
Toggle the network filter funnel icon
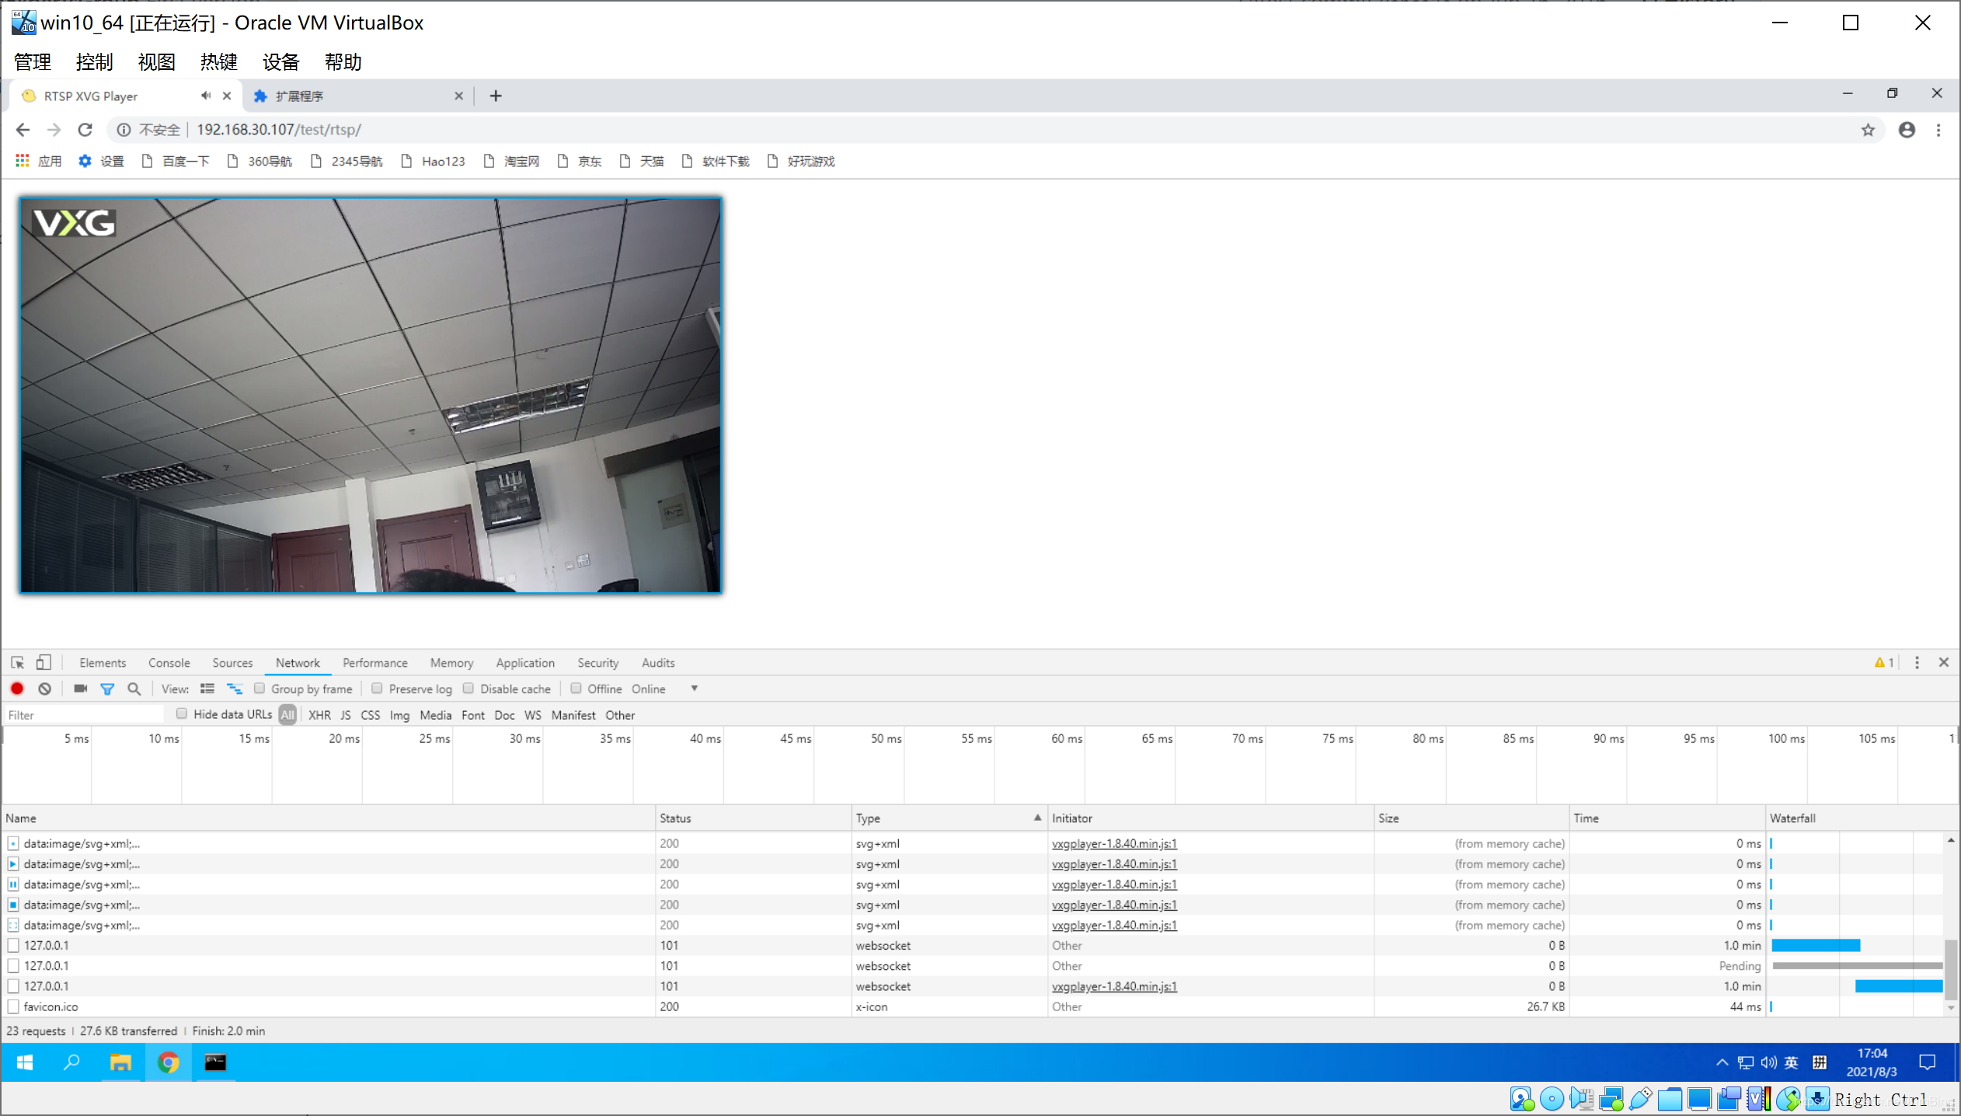pyautogui.click(x=107, y=689)
